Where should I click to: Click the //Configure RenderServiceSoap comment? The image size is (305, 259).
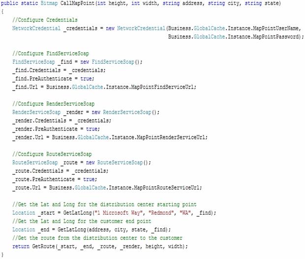pos(54,104)
